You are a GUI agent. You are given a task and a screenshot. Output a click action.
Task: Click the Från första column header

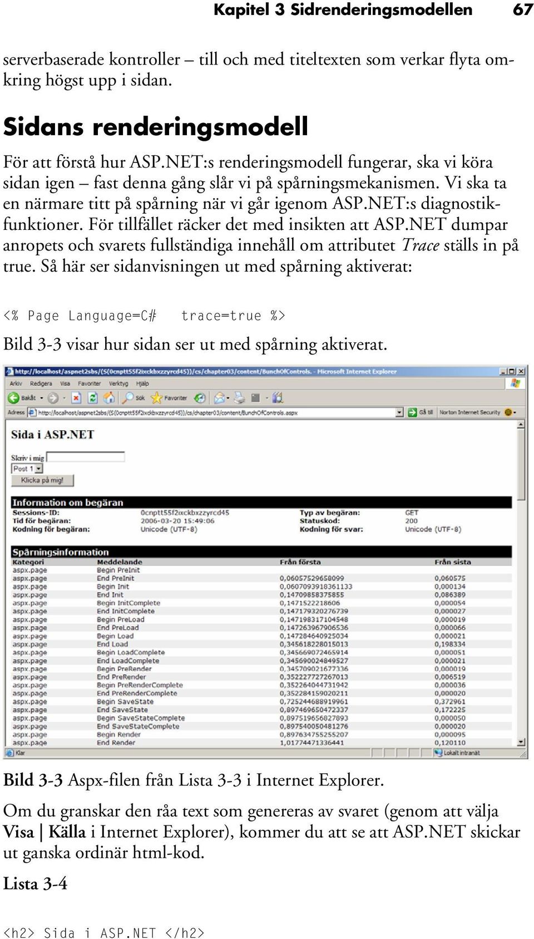point(300,562)
